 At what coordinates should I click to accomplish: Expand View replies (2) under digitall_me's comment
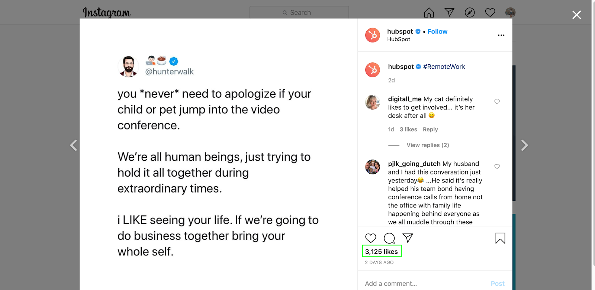click(428, 145)
